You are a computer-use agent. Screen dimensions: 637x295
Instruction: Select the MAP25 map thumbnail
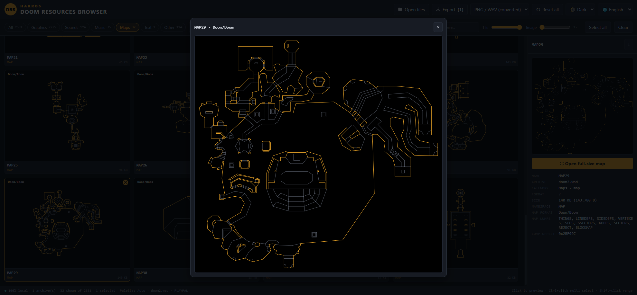[67, 116]
